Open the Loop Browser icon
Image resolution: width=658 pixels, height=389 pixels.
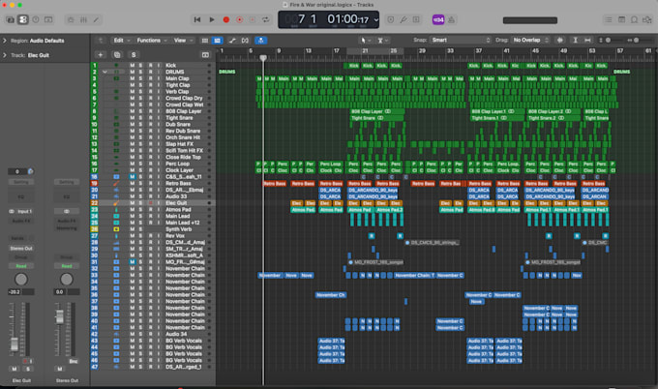(634, 19)
